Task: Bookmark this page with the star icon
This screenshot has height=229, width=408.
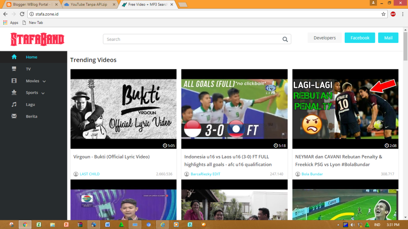Action: tap(383, 14)
